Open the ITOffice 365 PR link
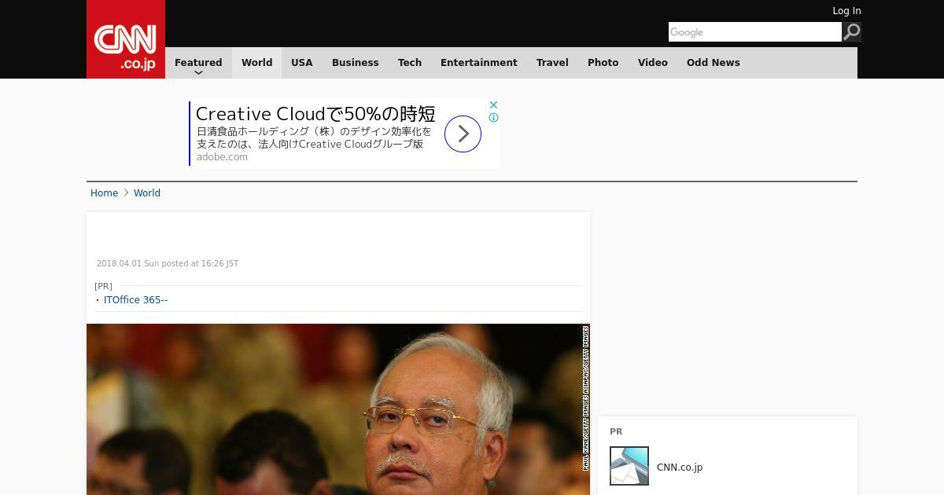The width and height of the screenshot is (944, 495). (135, 300)
